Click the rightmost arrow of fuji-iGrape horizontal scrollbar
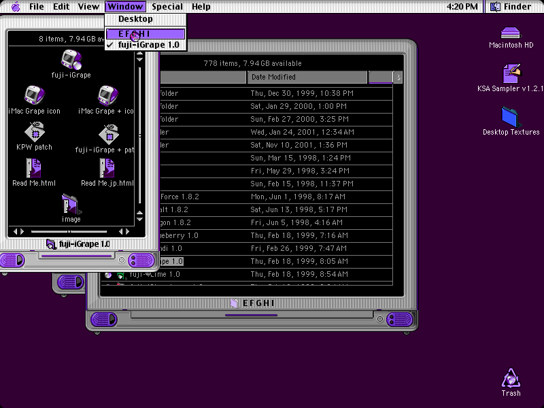Viewport: 544px width, 408px height. coord(128,231)
